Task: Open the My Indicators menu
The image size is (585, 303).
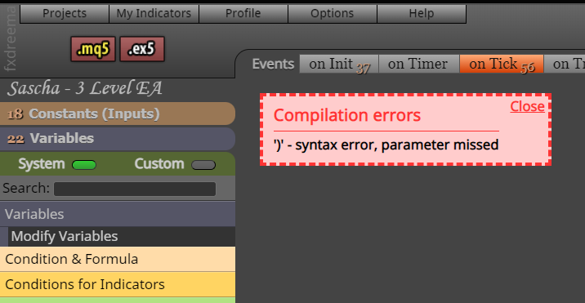Action: coord(154,13)
